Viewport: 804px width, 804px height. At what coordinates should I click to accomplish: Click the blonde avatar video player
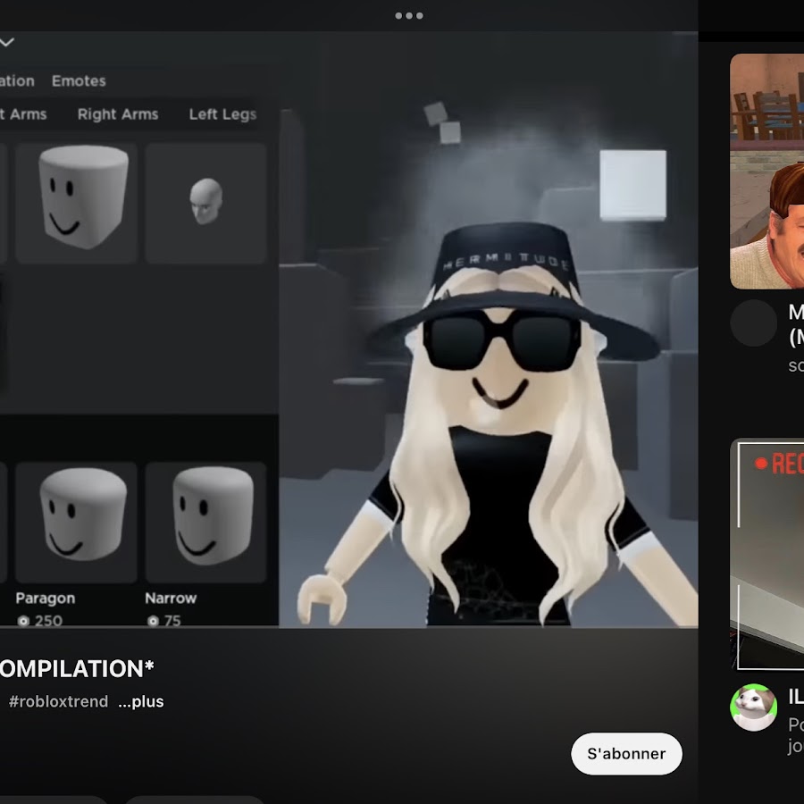pyautogui.click(x=488, y=329)
